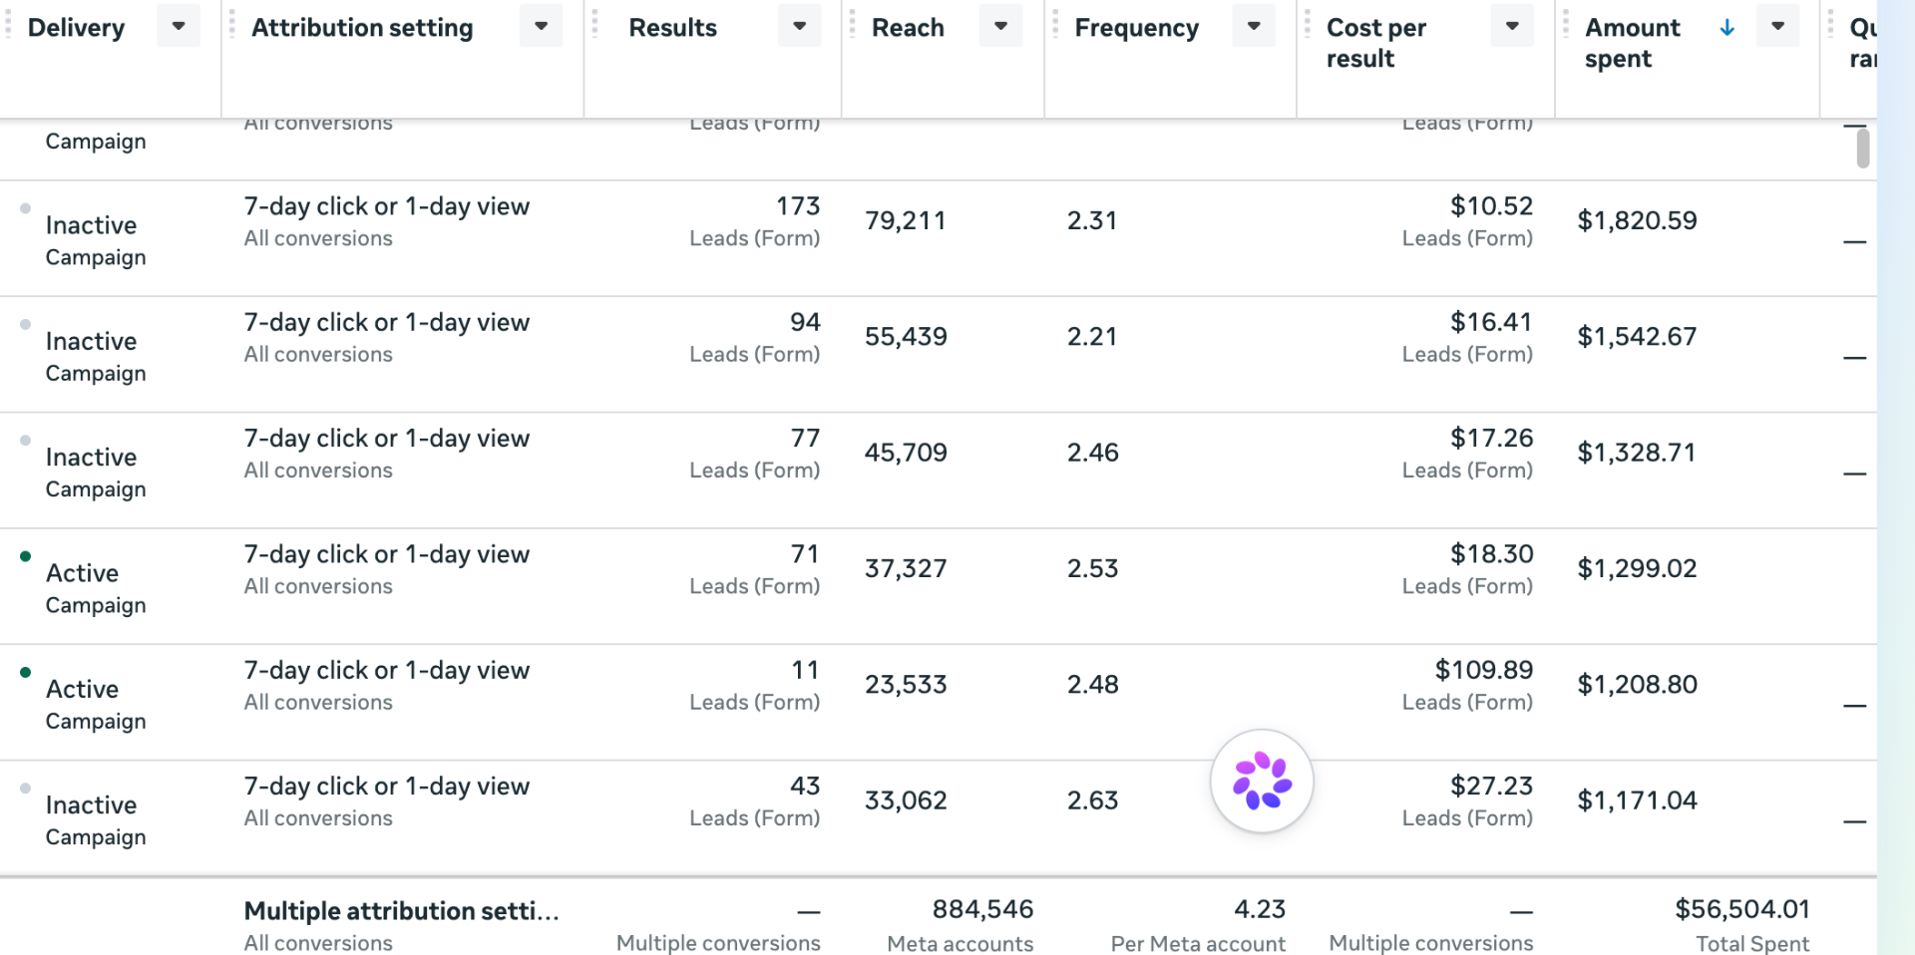Click the $1,328.71 amount spent cell

tap(1637, 453)
